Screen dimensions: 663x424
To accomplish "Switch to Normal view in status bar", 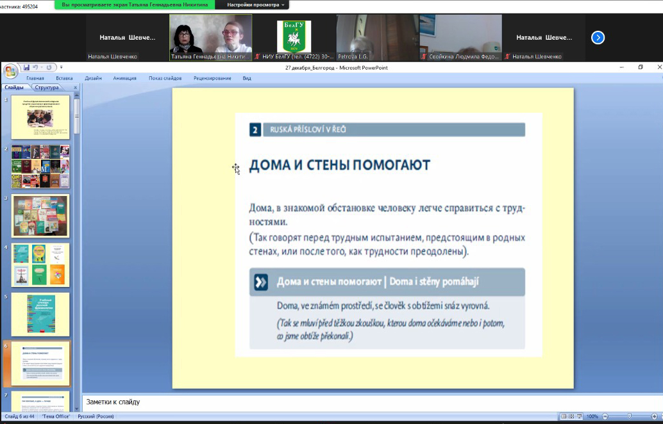I will pyautogui.click(x=564, y=416).
